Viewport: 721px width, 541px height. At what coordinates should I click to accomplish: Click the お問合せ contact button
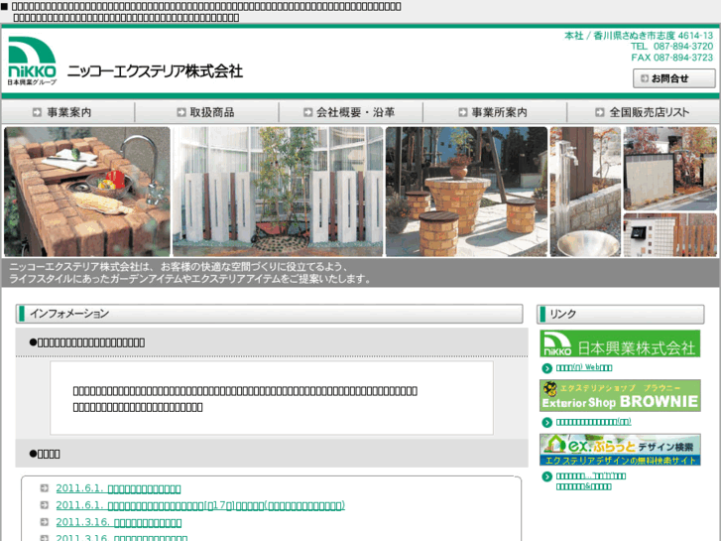pyautogui.click(x=674, y=78)
